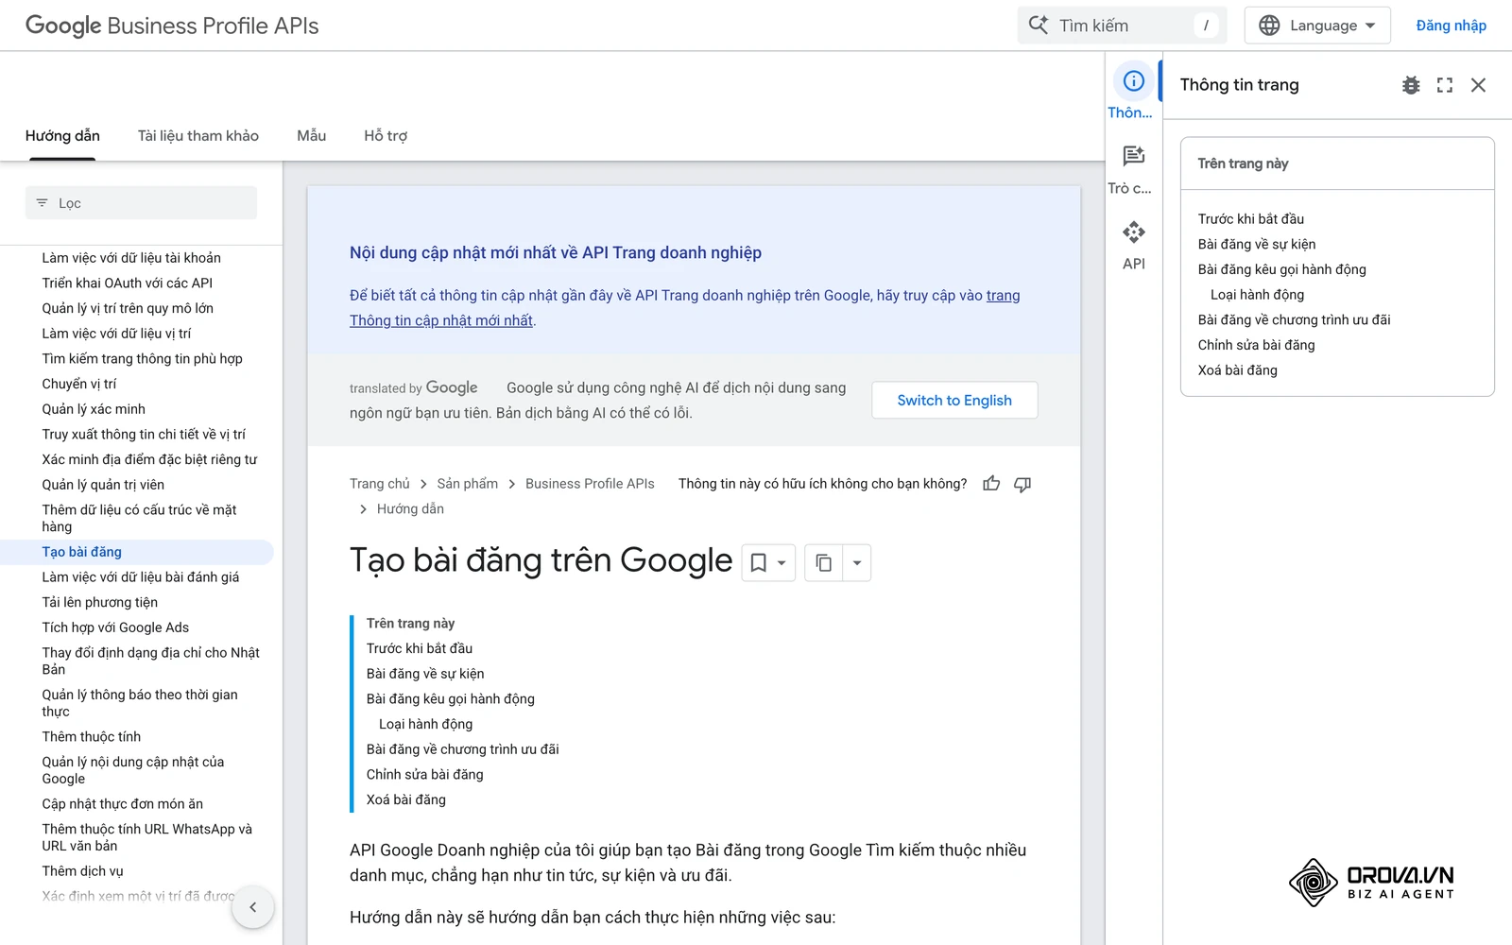Image resolution: width=1512 pixels, height=945 pixels.
Task: Click the thumbs up helpful icon
Action: point(991,484)
